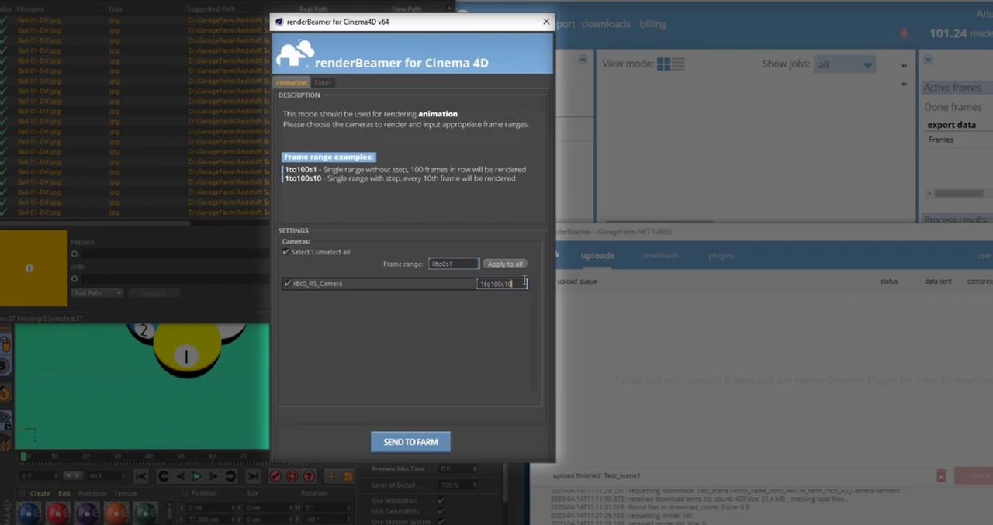This screenshot has height=525, width=993.
Task: Go to next keyframe icon
Action: [230, 476]
